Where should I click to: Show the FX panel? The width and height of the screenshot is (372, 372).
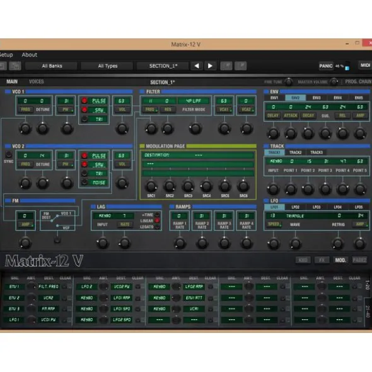click(322, 260)
